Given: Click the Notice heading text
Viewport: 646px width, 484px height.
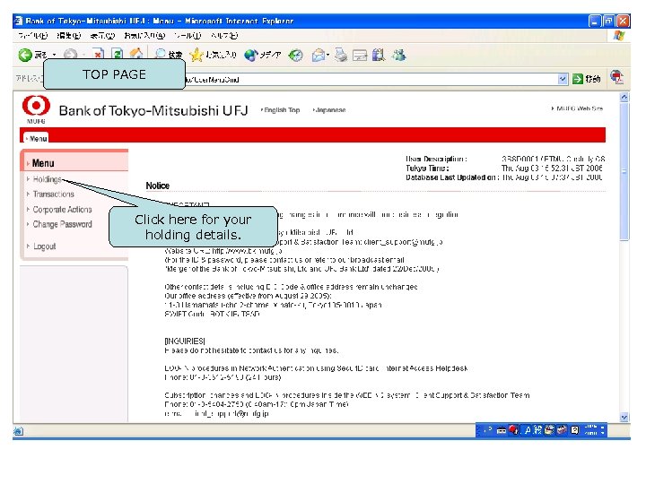Looking at the screenshot, I should [x=157, y=186].
